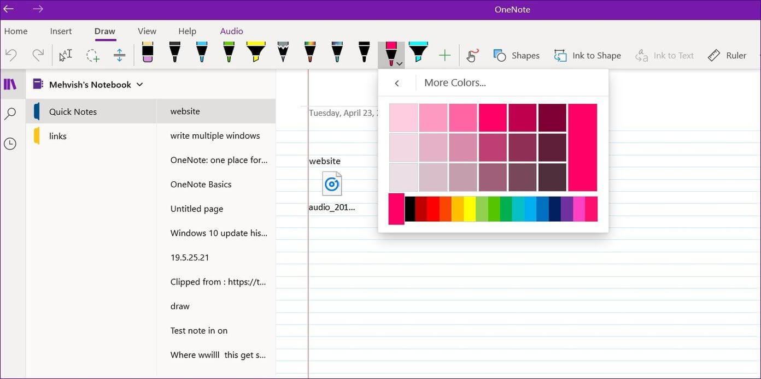Choose black in the hue strip
The image size is (761, 379).
click(x=409, y=209)
